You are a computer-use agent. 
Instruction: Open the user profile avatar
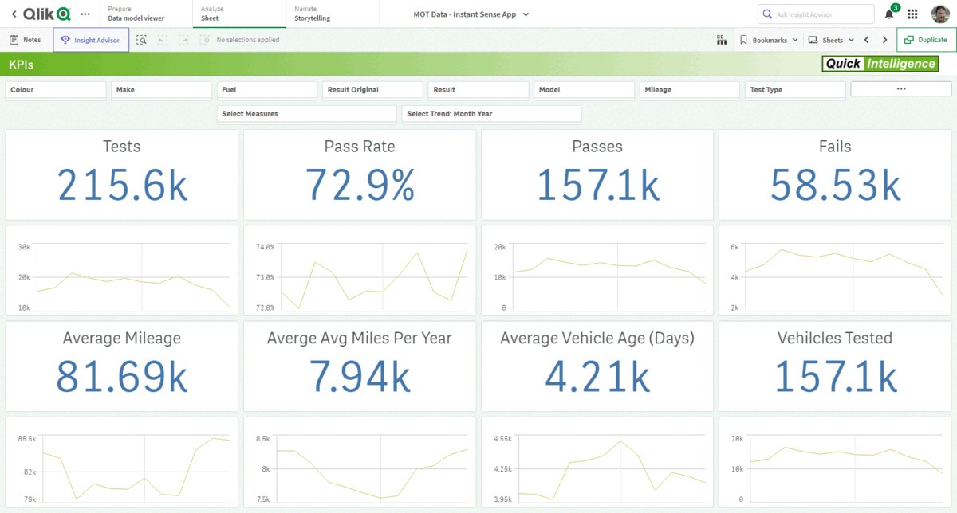point(940,14)
